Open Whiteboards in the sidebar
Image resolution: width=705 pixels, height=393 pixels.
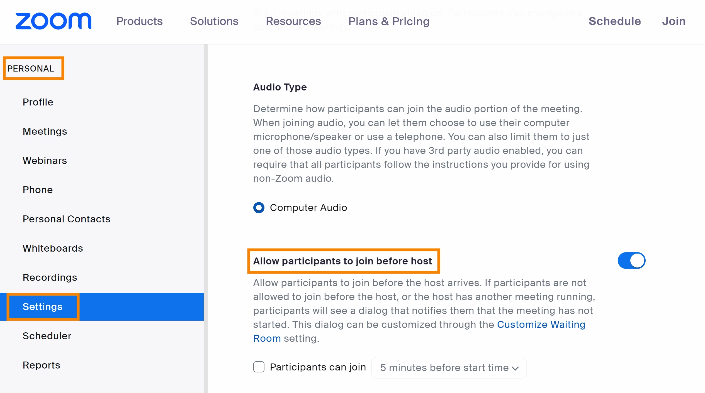pos(53,248)
